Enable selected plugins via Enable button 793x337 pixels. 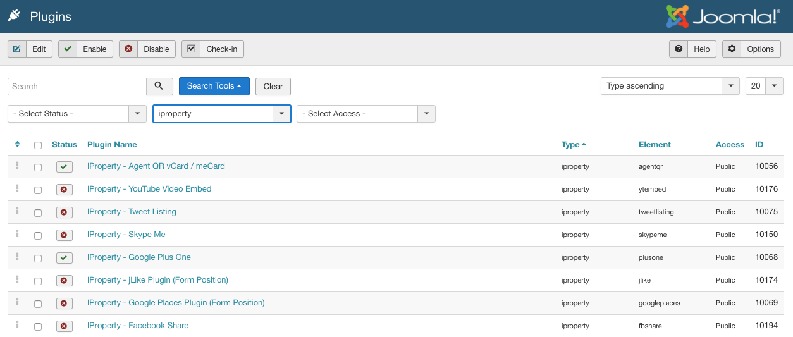[x=86, y=49]
